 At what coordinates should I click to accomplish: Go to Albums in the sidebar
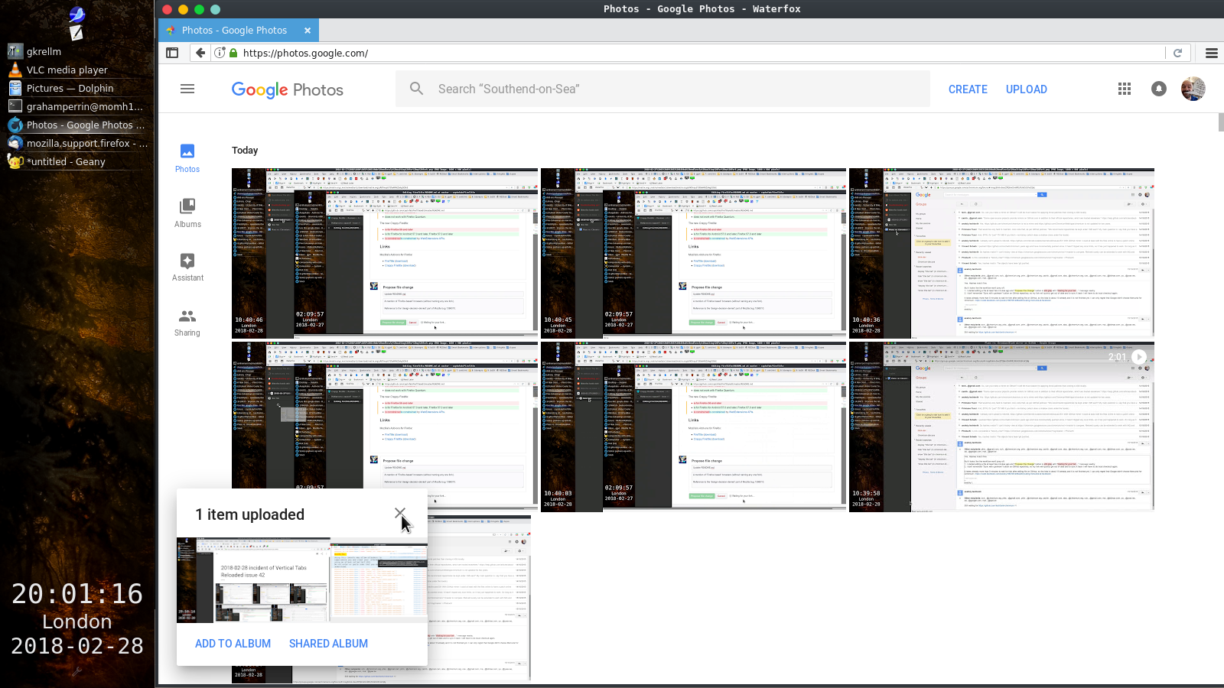click(x=187, y=213)
